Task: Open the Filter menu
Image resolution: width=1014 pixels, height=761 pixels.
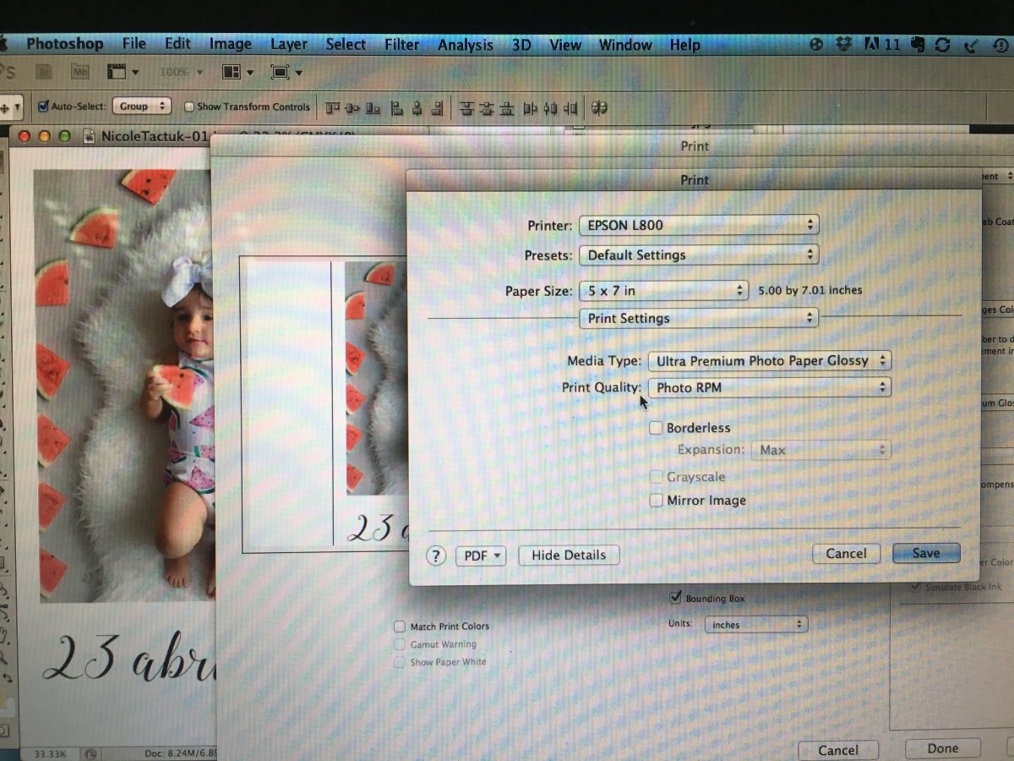Action: click(402, 45)
